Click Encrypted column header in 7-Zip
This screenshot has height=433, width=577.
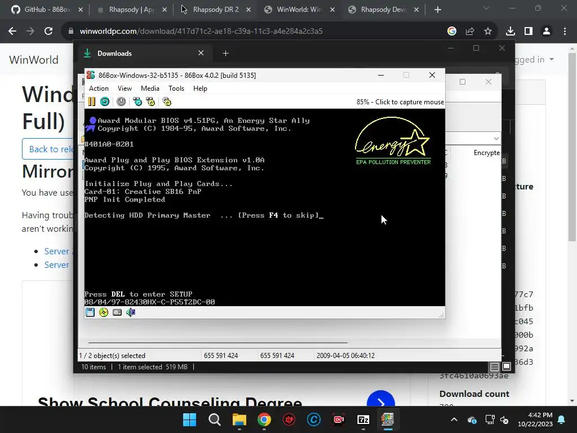(x=486, y=152)
